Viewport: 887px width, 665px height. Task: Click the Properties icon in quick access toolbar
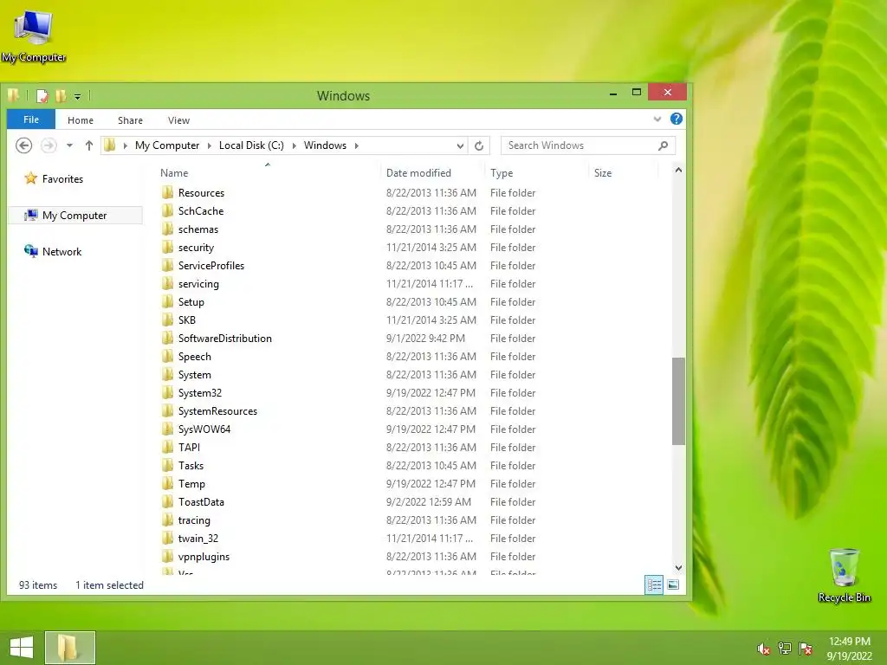[42, 95]
